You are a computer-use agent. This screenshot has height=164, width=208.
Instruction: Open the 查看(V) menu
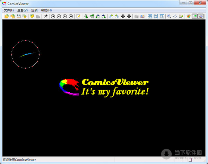click(23, 10)
